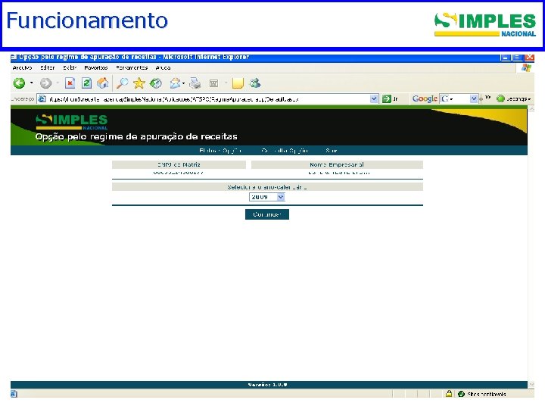Image resolution: width=545 pixels, height=409 pixels.
Task: Open History with the clock-globe icon
Action: 156,83
